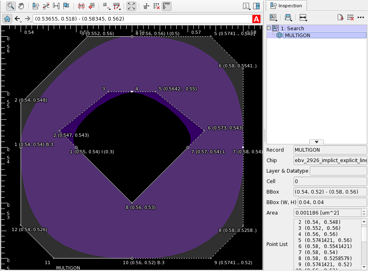Open the three-dots more options menu
Screen dimensions: 368x271
(x=361, y=18)
